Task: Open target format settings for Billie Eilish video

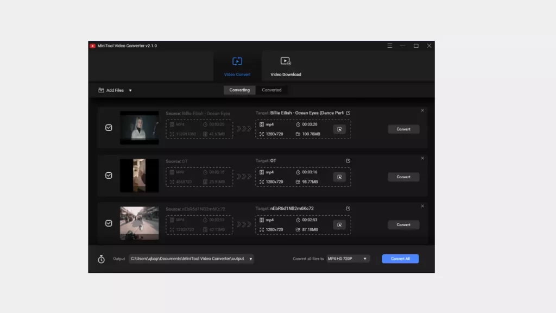Action: 339,129
